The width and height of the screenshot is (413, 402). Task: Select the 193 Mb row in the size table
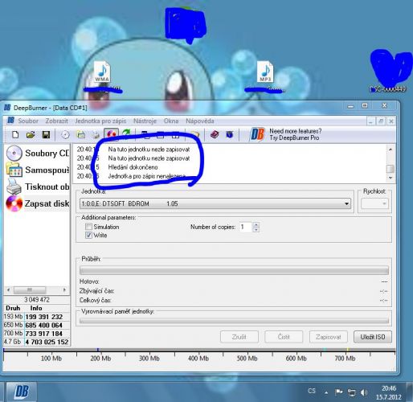pos(37,317)
